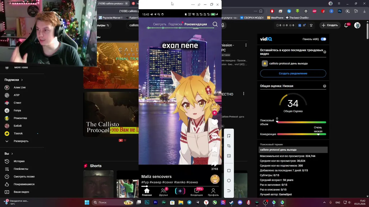Screen dimensions: 369x207
Task: Show hidden system tray icons chevron
Action: pos(324,202)
